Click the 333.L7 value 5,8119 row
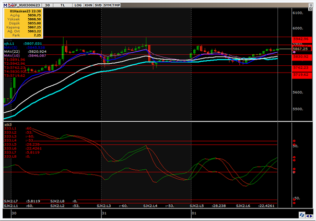The image size is (316, 221). 22,153
